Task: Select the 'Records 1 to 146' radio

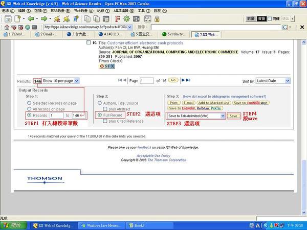Action: click(x=29, y=115)
